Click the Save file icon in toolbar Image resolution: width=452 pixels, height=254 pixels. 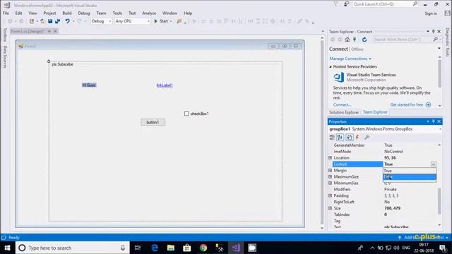click(x=50, y=21)
